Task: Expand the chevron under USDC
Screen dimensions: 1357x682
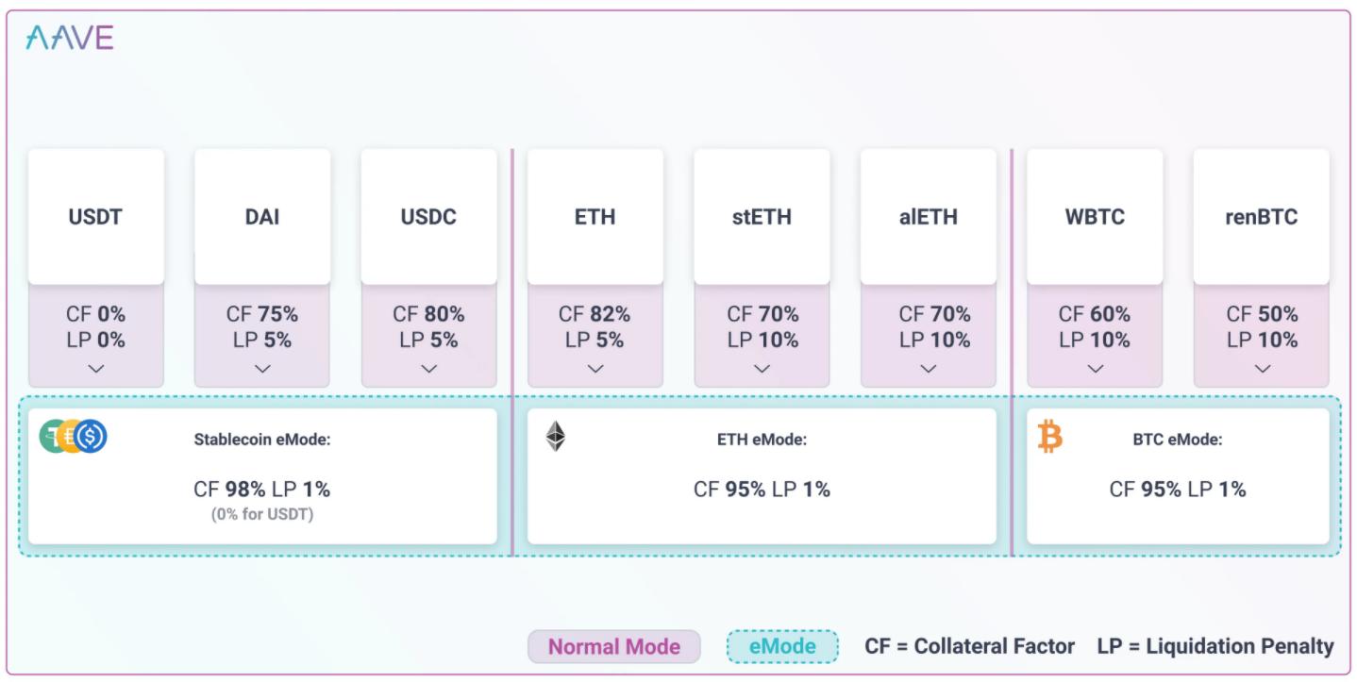Action: 429,369
